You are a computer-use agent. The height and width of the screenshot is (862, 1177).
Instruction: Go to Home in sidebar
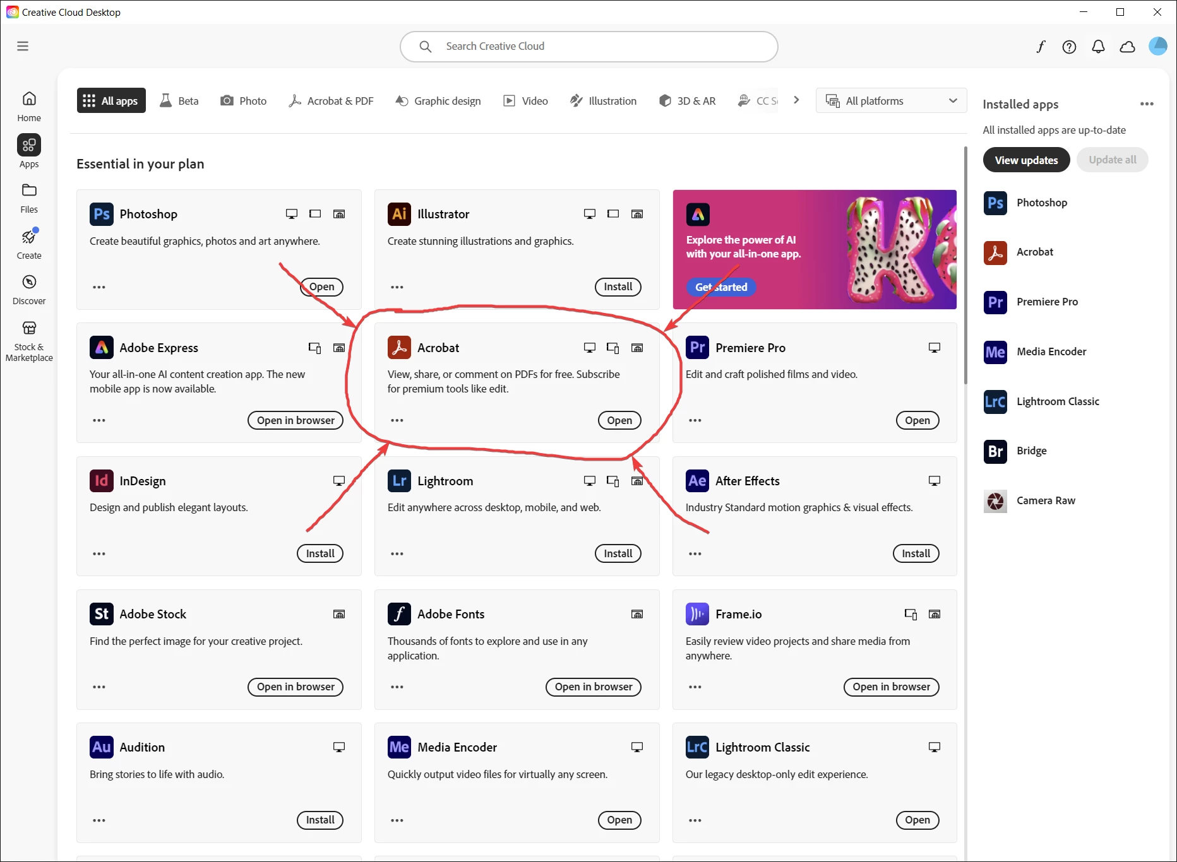point(29,107)
